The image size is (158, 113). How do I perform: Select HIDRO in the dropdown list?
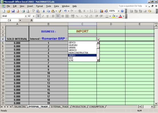click(82, 55)
